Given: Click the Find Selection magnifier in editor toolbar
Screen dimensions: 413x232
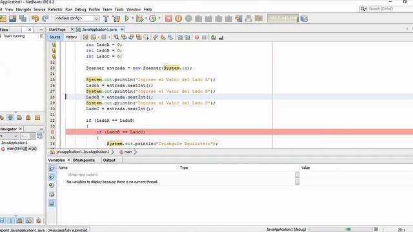Looking at the screenshot, I should (x=116, y=37).
